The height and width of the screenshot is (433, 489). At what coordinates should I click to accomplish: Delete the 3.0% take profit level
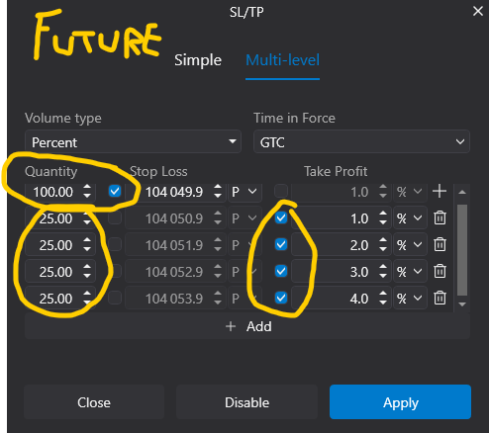click(x=440, y=271)
